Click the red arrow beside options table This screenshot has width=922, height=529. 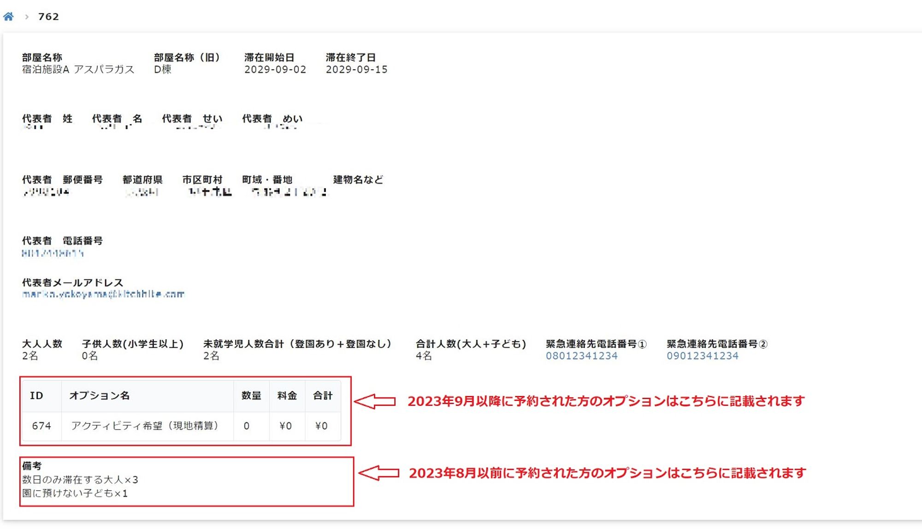(x=375, y=401)
